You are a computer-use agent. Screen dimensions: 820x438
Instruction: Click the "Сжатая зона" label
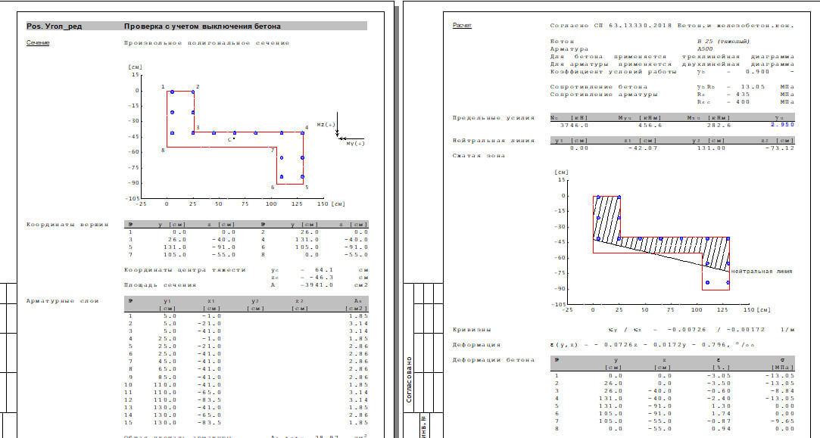pyautogui.click(x=479, y=156)
